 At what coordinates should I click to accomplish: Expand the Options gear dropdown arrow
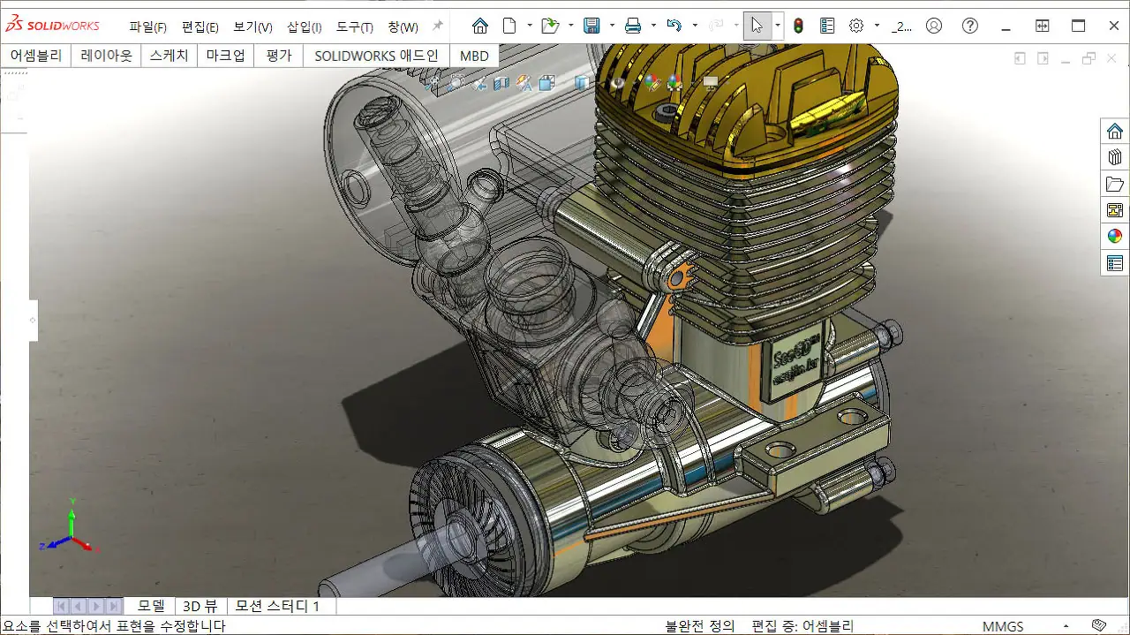click(x=877, y=26)
